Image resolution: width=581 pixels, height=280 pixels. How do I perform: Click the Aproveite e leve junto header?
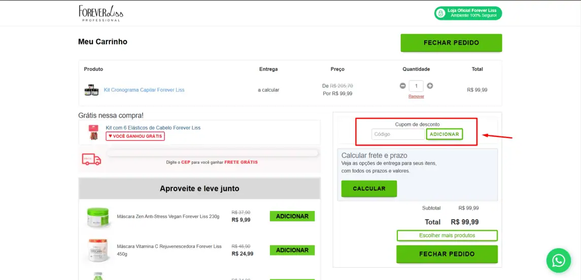click(199, 189)
